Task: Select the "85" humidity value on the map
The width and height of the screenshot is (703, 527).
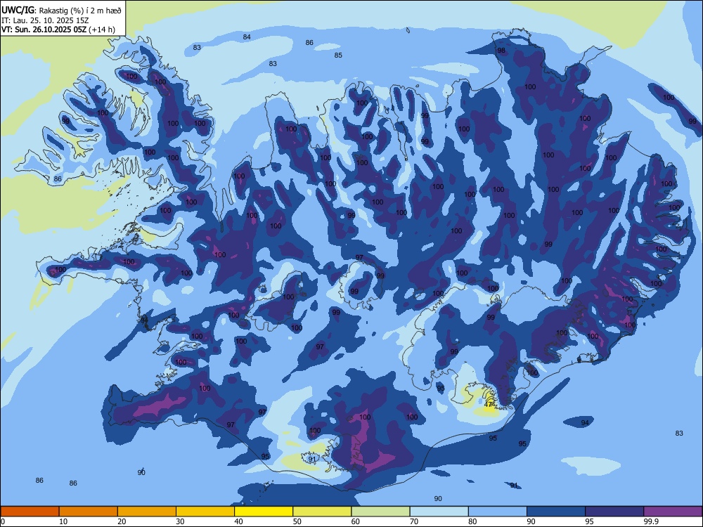Action: coord(338,55)
